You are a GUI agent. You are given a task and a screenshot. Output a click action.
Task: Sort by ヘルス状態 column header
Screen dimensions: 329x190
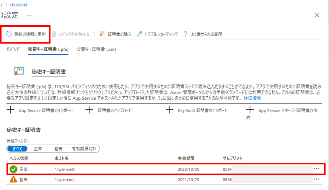tap(19, 158)
